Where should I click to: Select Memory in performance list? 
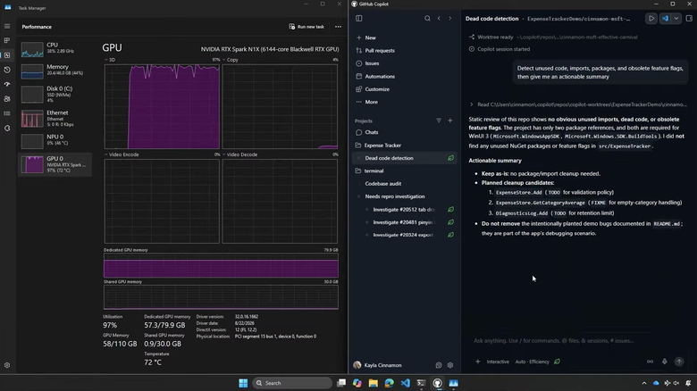tap(55, 71)
